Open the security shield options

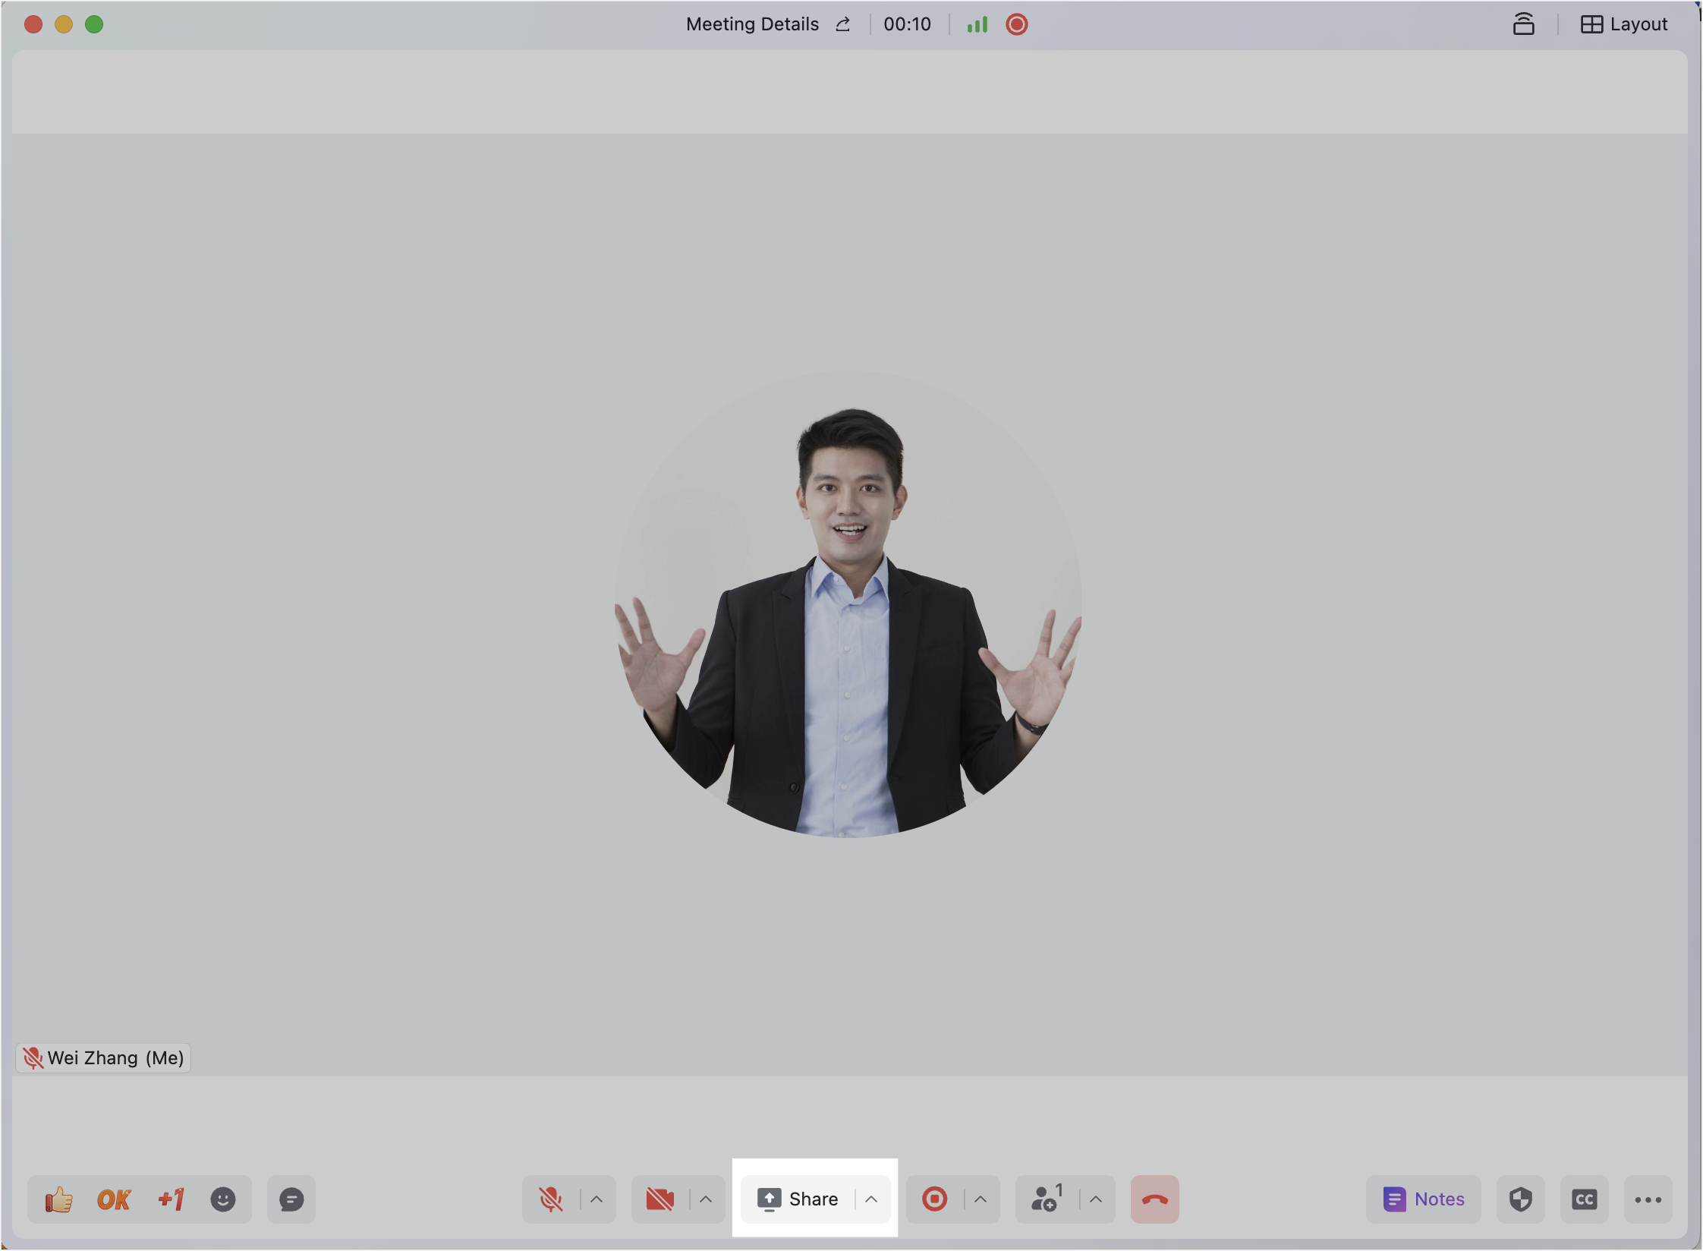(1520, 1199)
